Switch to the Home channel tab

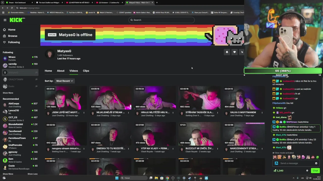tap(48, 71)
